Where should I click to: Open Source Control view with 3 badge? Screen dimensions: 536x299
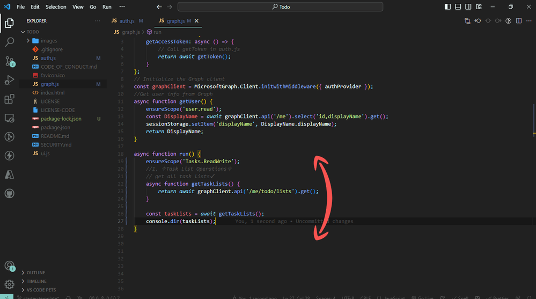(9, 61)
